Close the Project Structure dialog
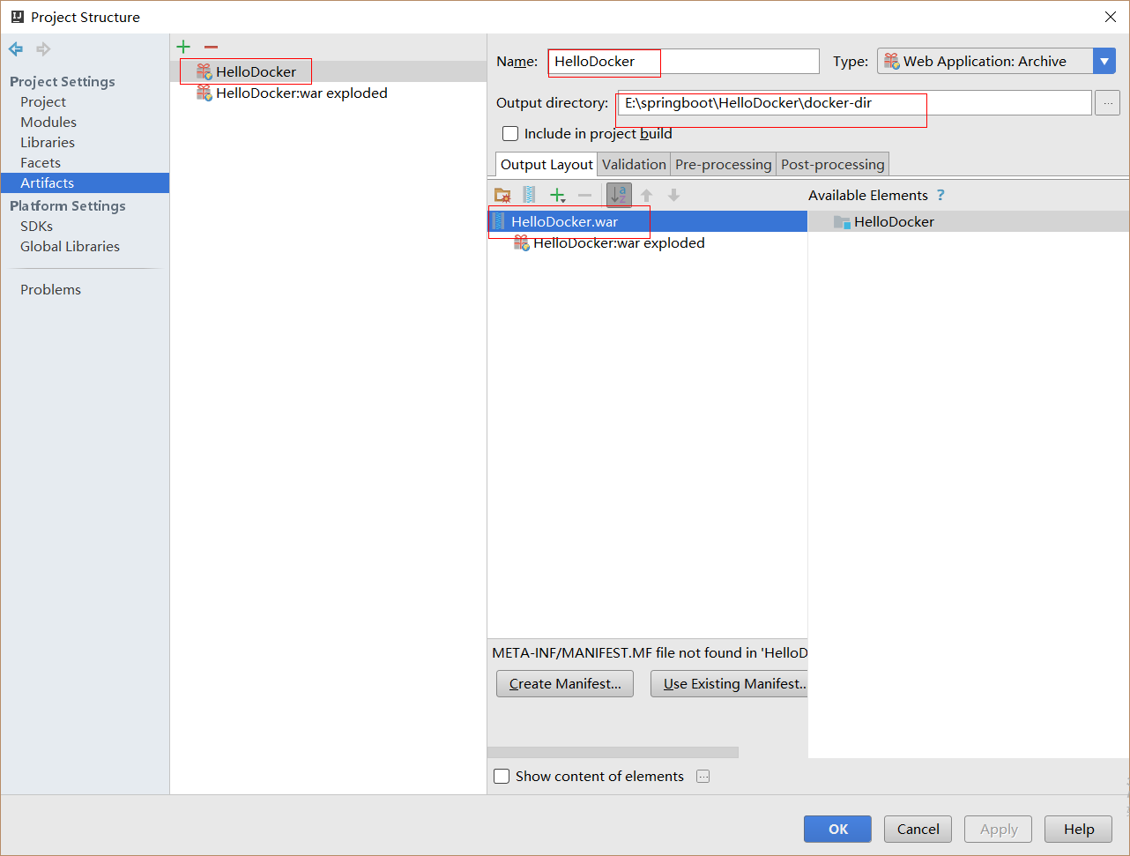Image resolution: width=1130 pixels, height=856 pixels. (x=1110, y=17)
